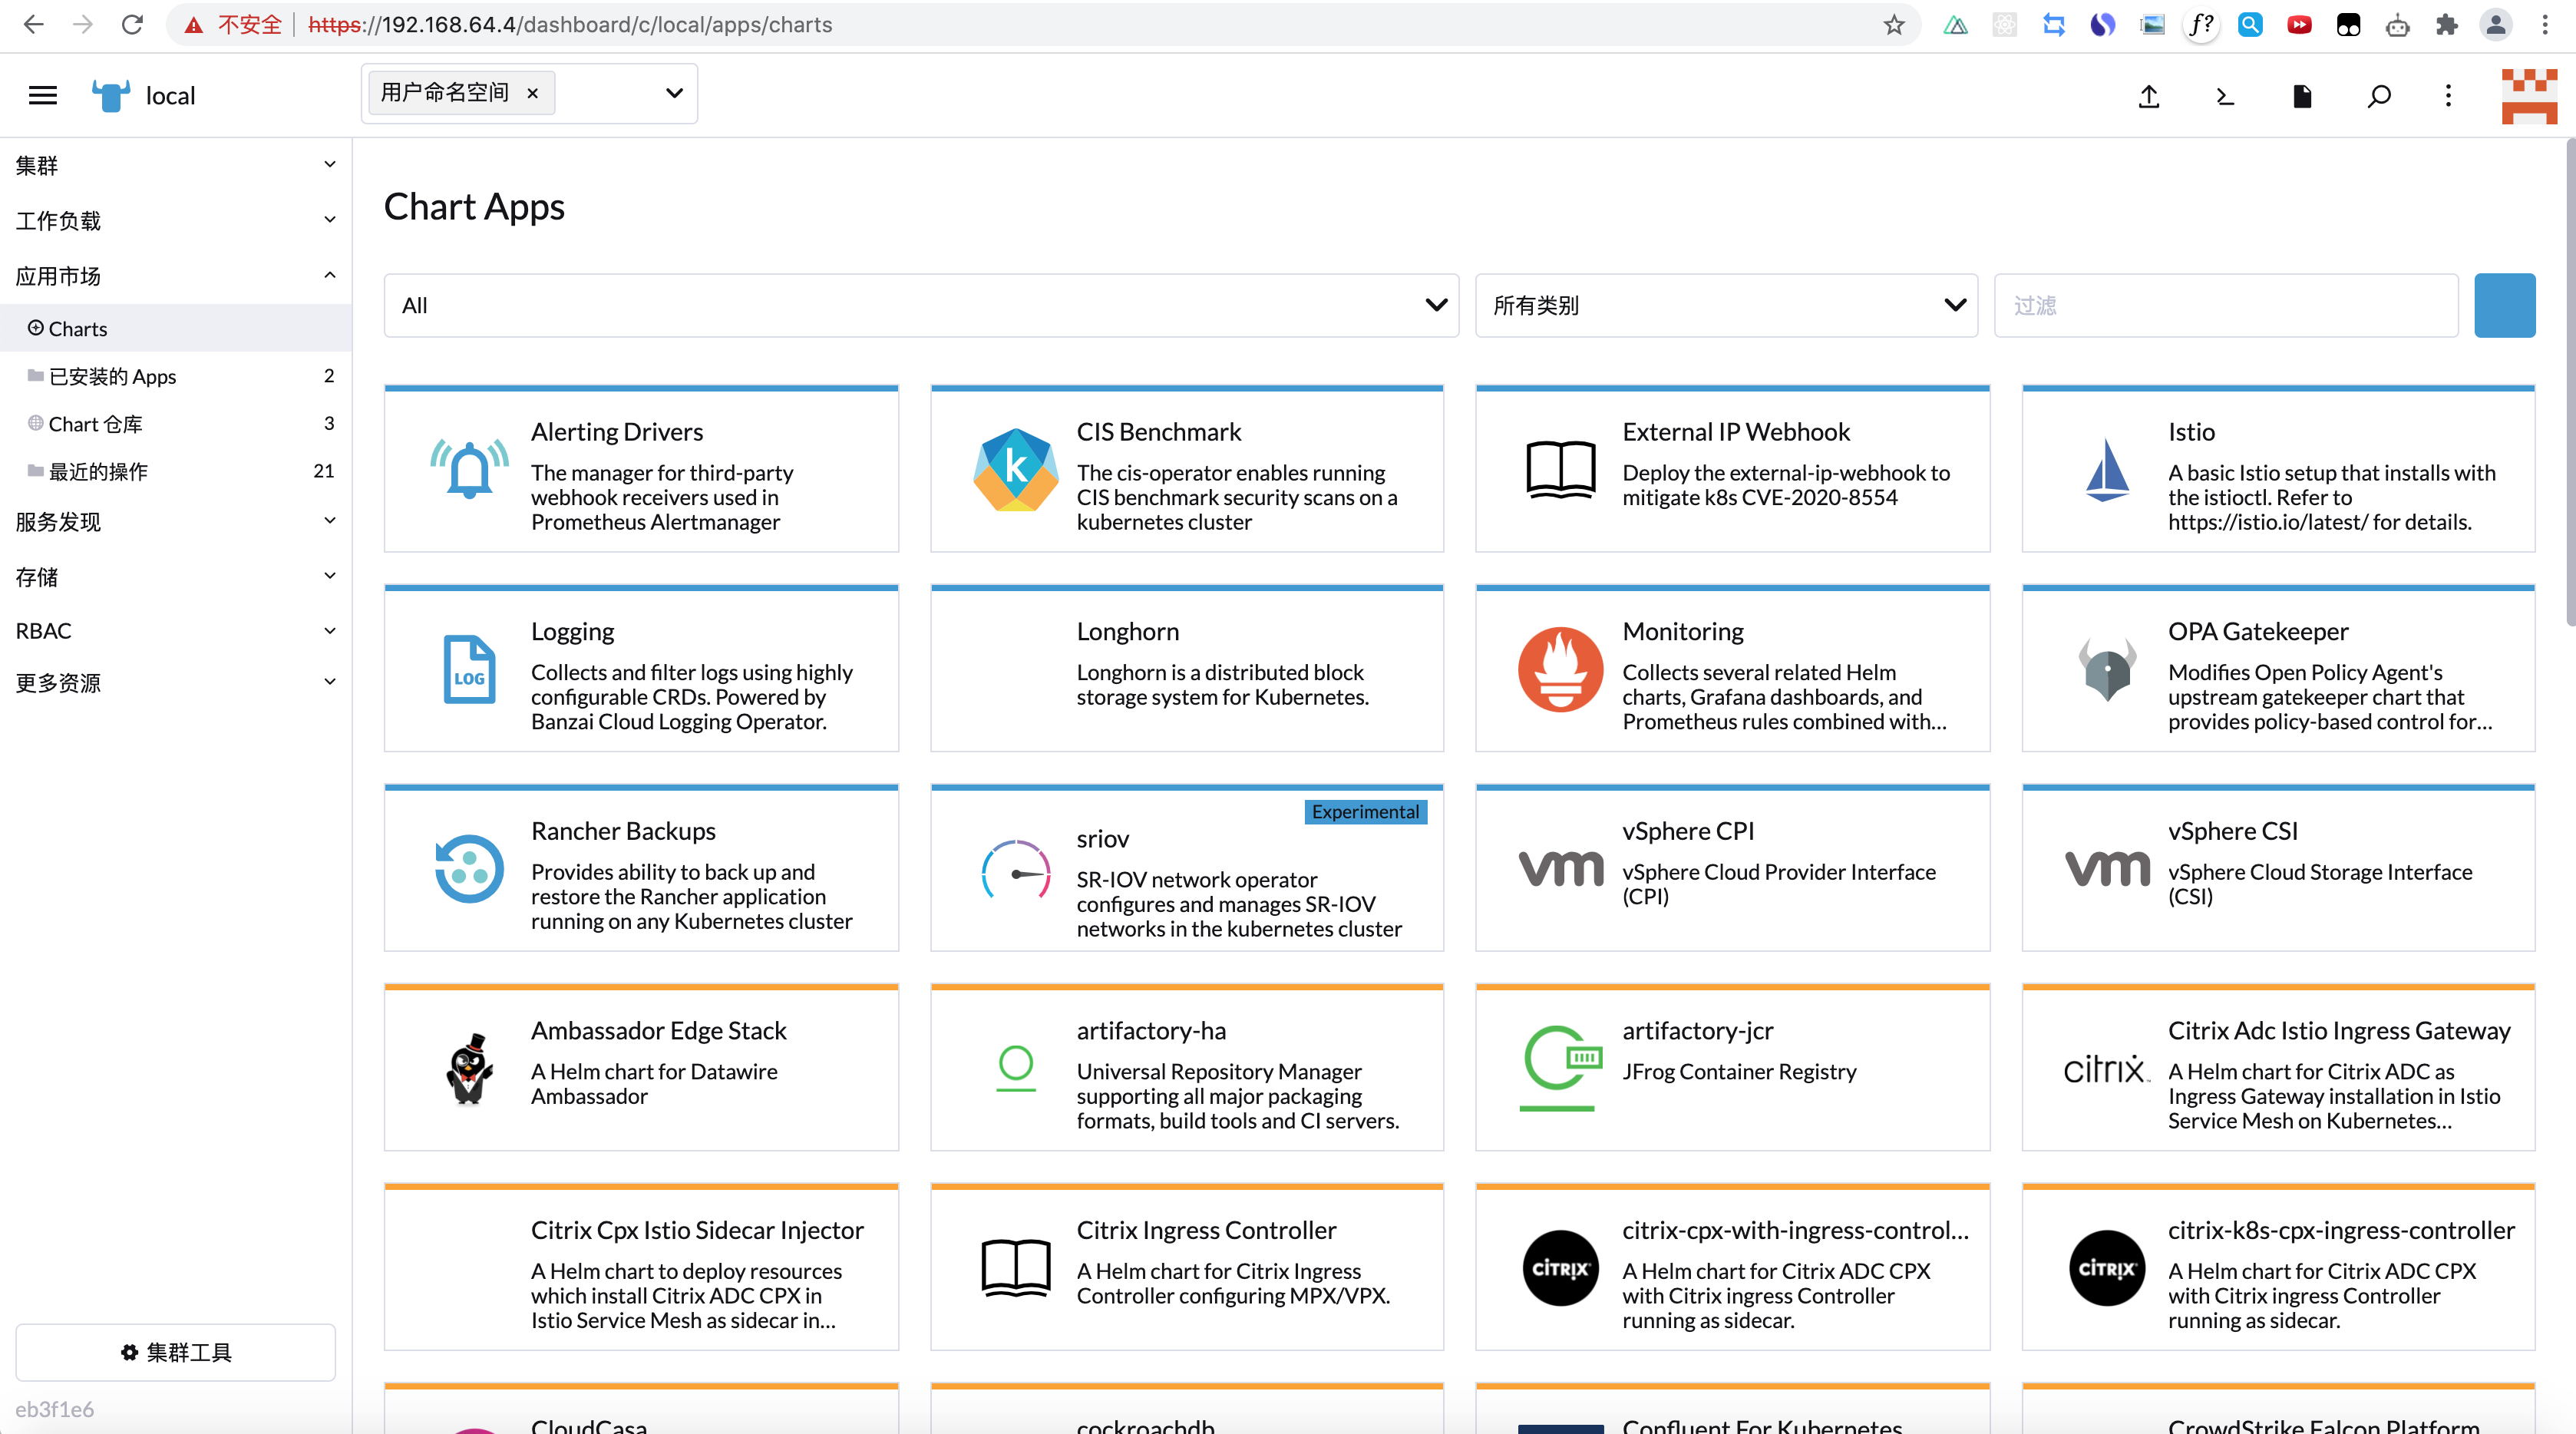Expand the 更多资源 sidebar section
This screenshot has height=1434, width=2576.
click(175, 682)
